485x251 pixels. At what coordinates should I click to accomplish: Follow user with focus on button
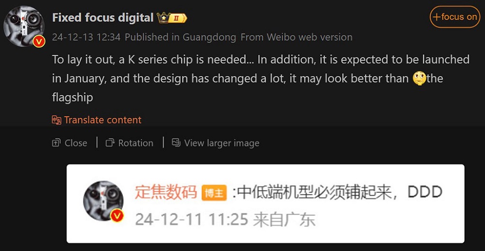[x=455, y=16]
